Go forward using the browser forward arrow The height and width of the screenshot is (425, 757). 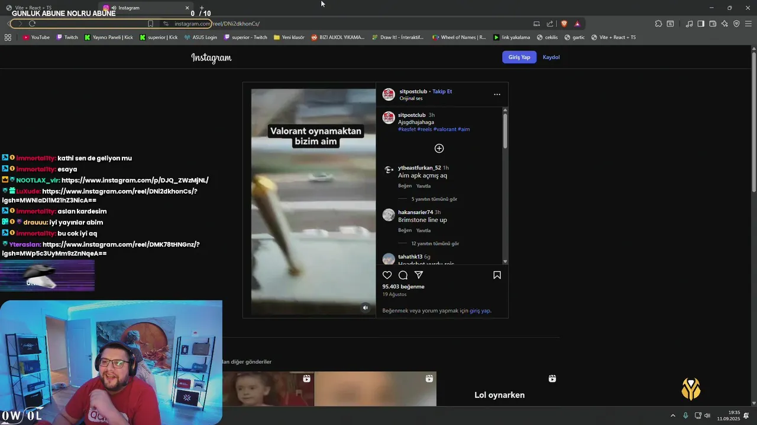(x=20, y=24)
